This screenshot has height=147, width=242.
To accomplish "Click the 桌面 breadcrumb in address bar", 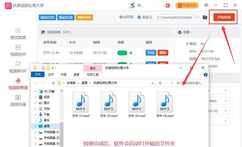I will point(84,83).
